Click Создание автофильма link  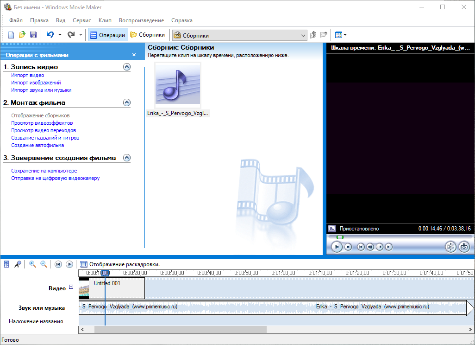37,145
